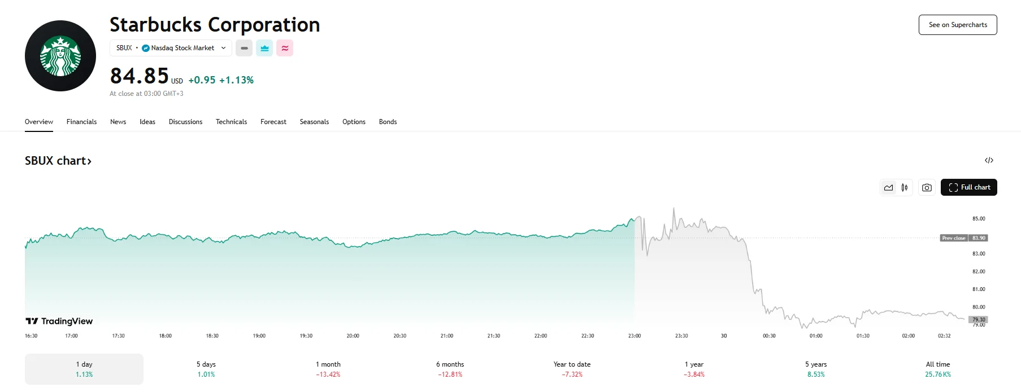Click the gray dash badge icon
Viewport: 1021px width, 392px height.
pos(244,48)
